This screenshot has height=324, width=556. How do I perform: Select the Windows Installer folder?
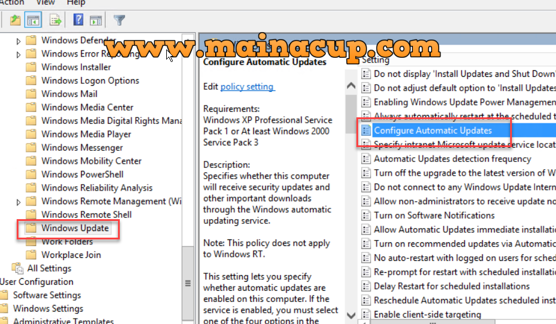[76, 67]
